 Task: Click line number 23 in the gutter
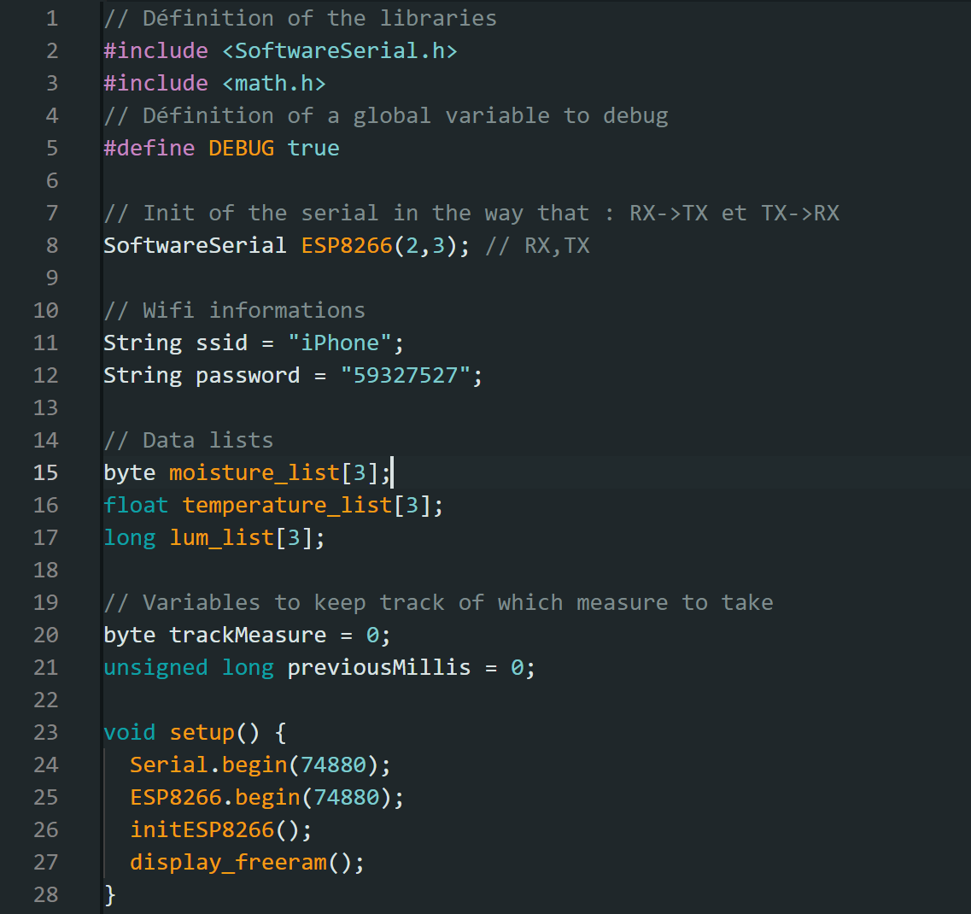point(46,732)
